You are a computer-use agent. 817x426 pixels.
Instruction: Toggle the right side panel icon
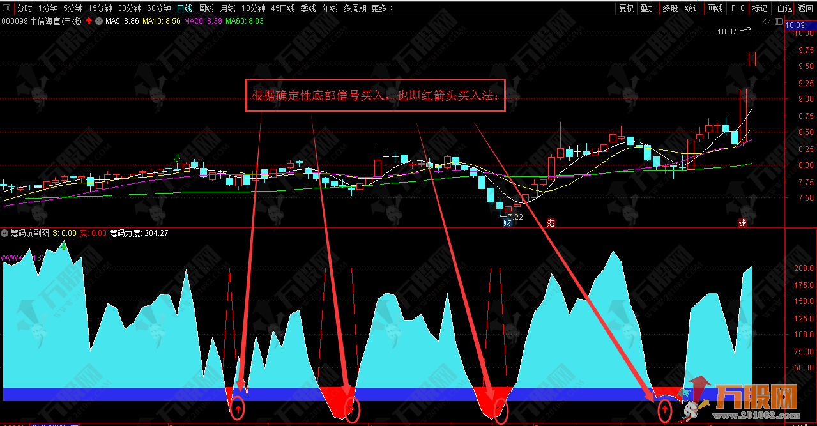click(779, 20)
